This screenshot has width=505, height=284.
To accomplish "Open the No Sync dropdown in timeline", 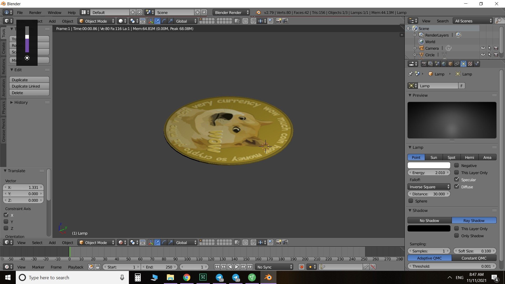I will click(x=274, y=267).
